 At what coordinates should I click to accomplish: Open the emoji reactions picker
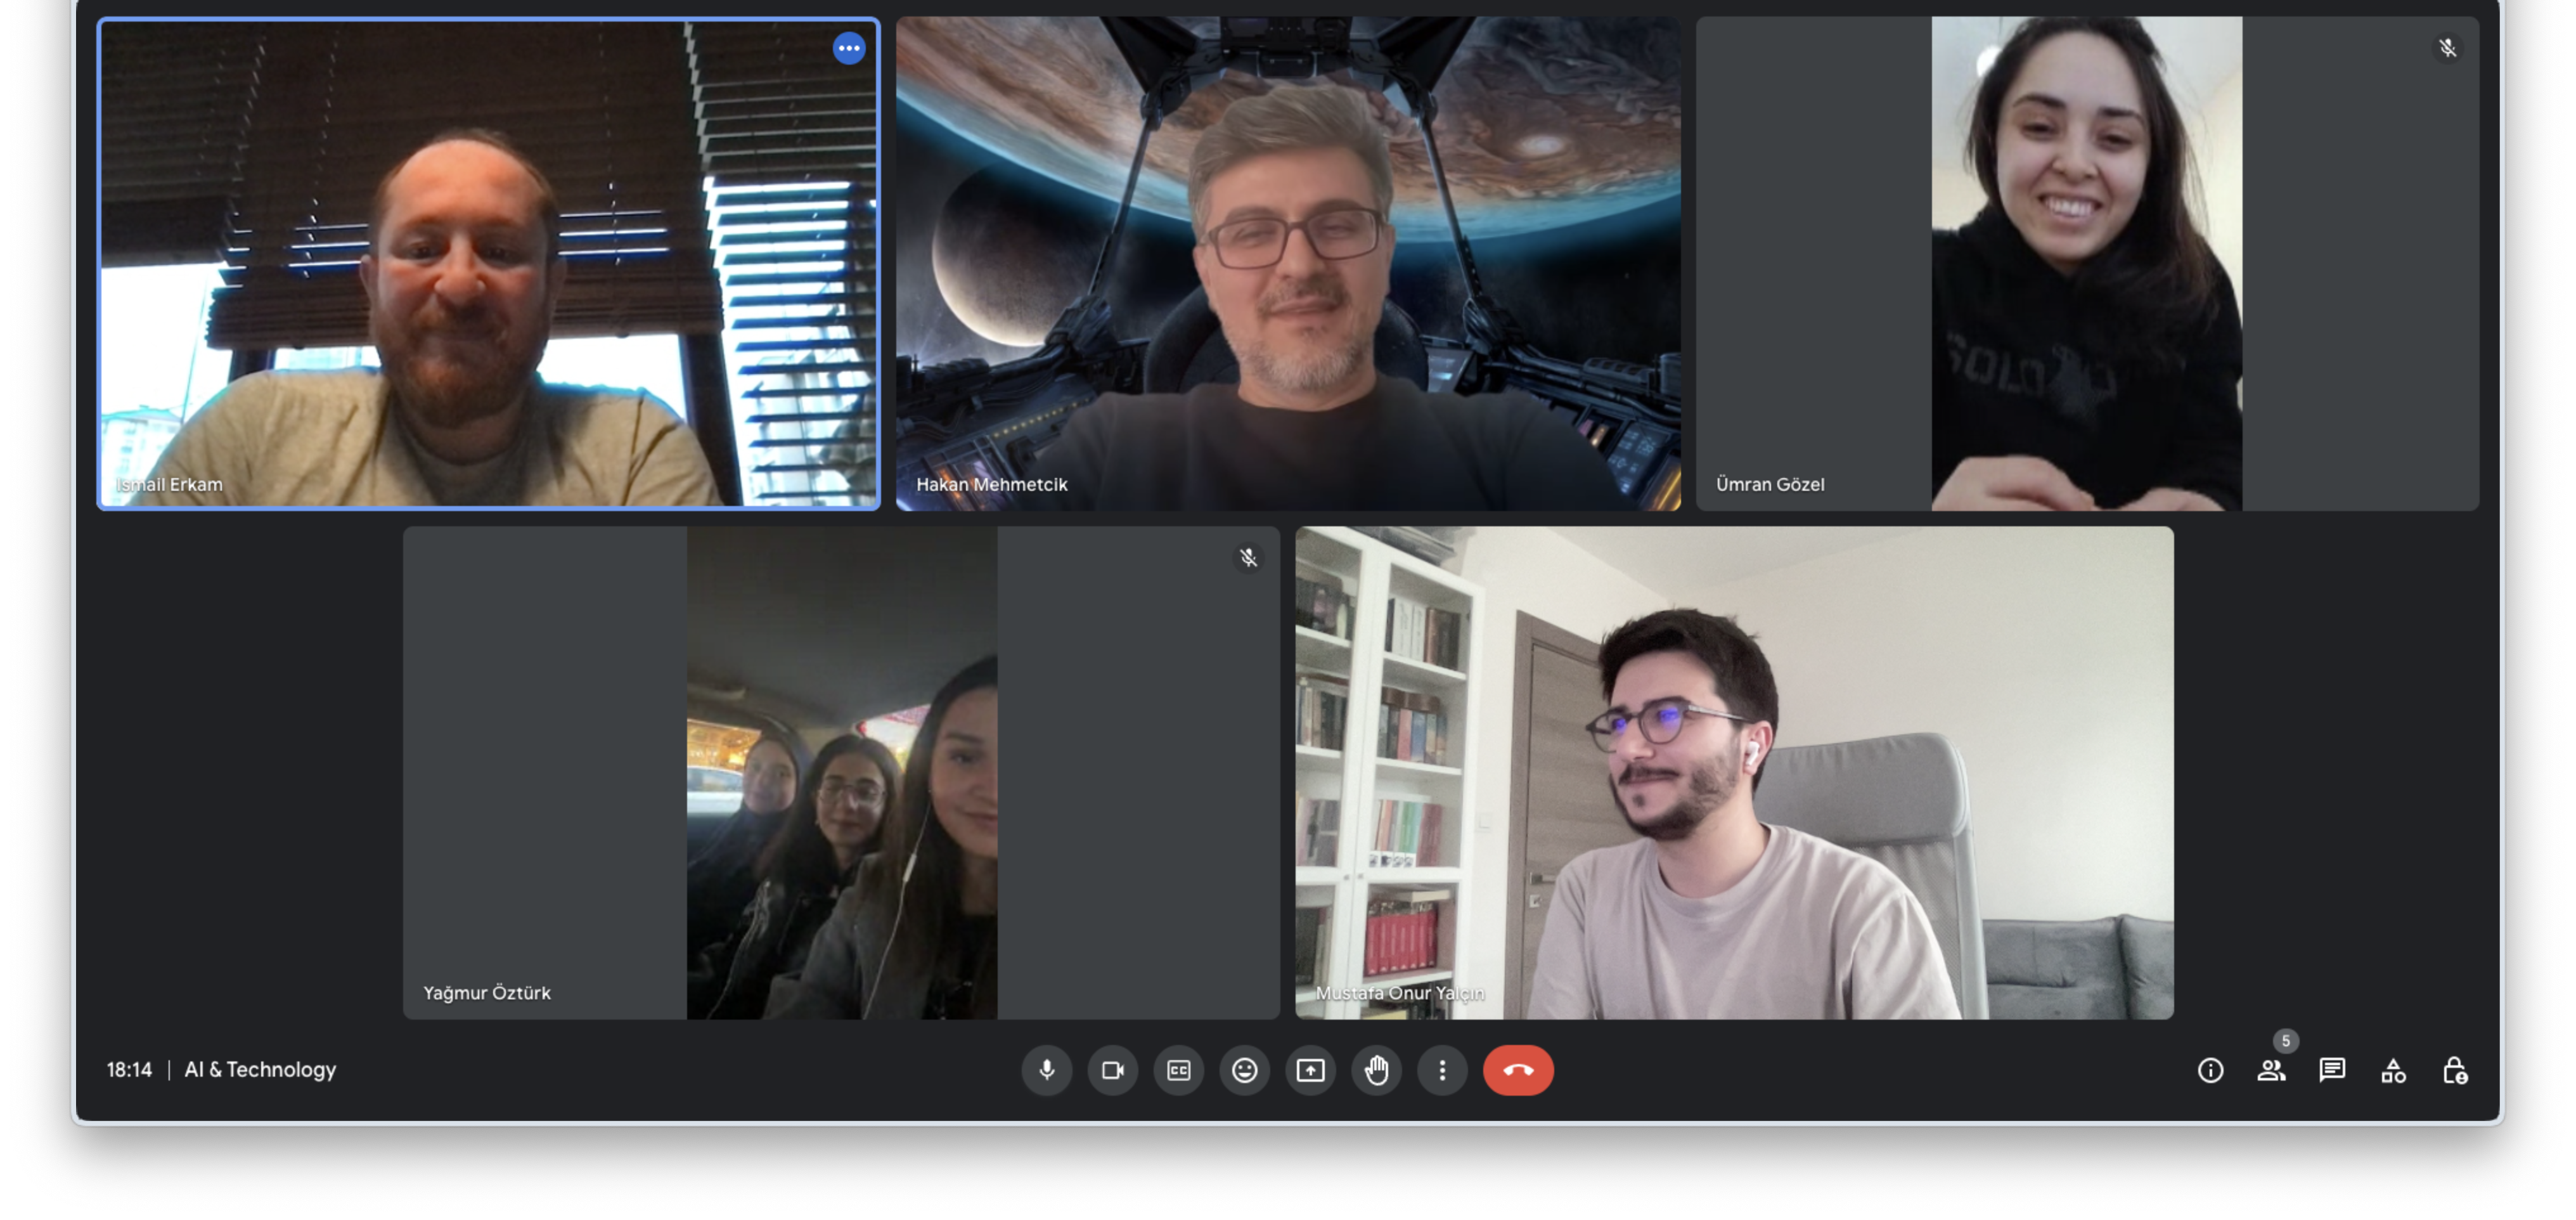click(x=1244, y=1070)
